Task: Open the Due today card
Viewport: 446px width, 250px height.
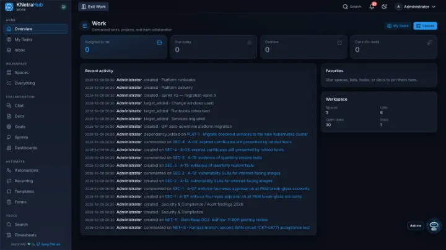Action: pos(214,47)
